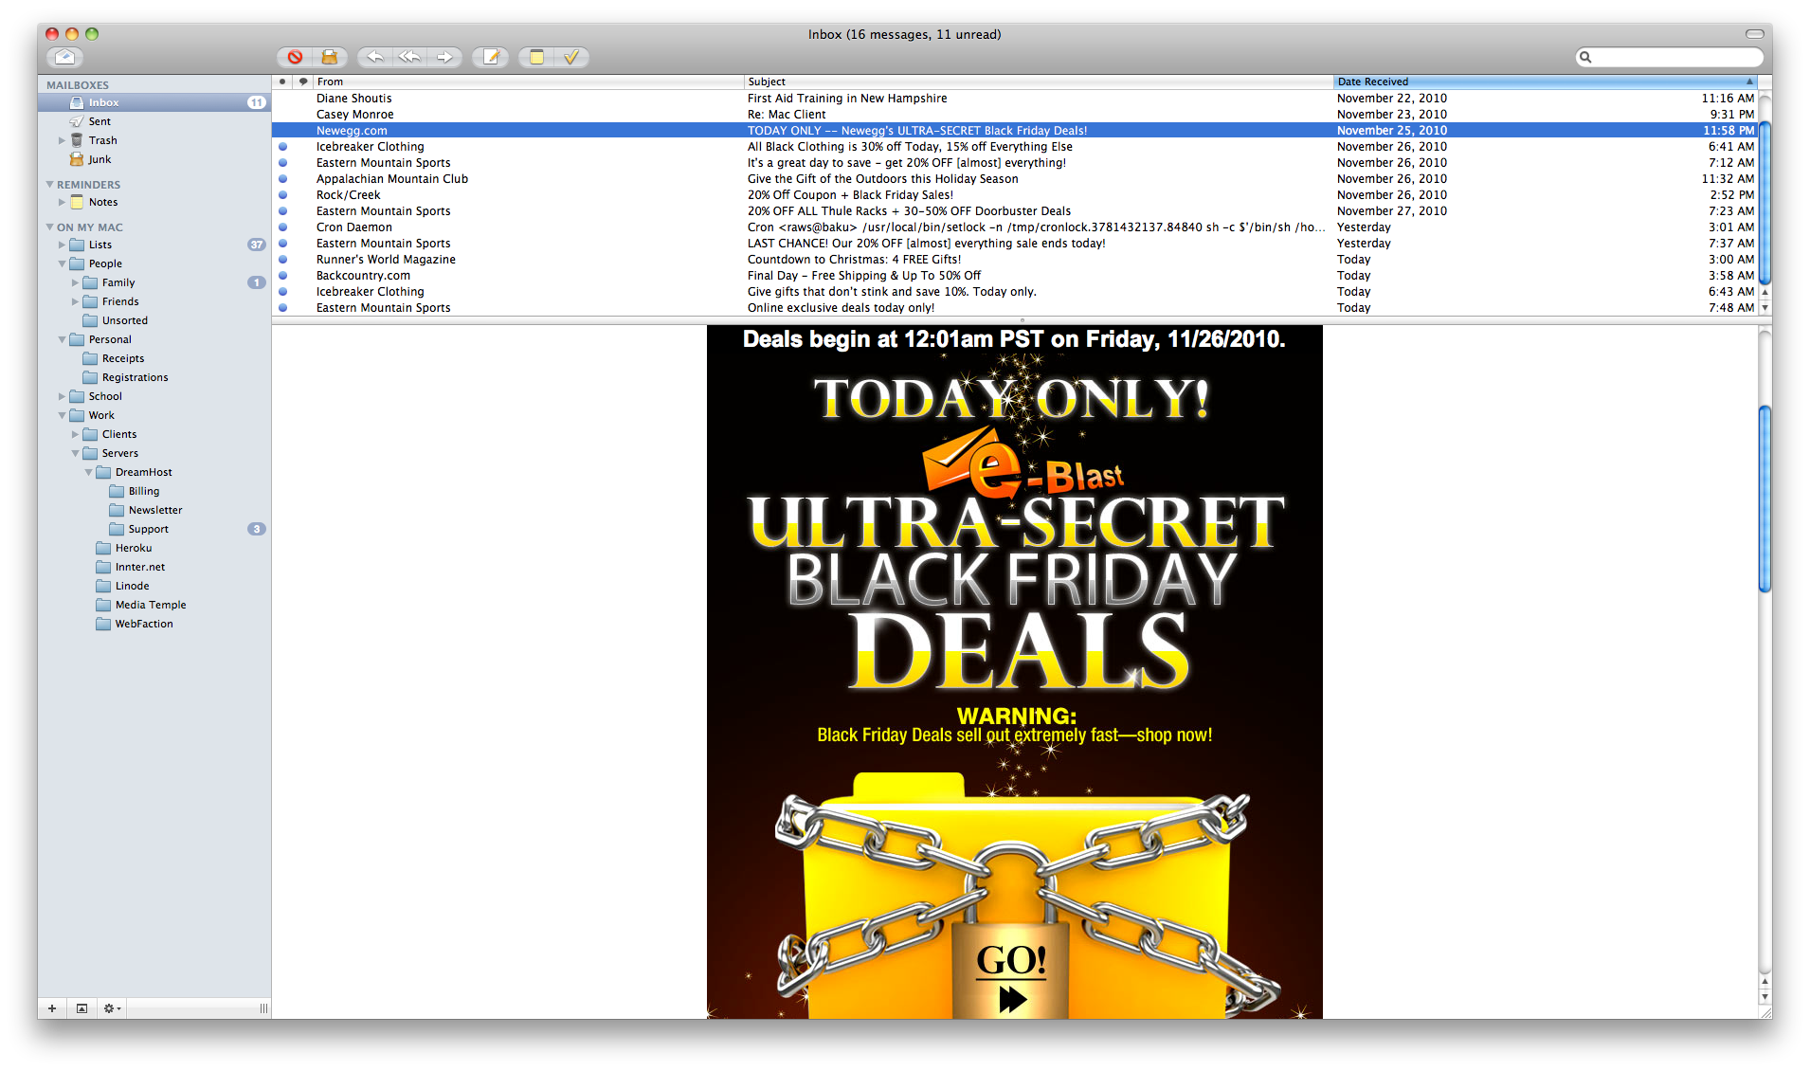Click the ULTRA-SECRET BLACK FRIDAY DEALS banner
The height and width of the screenshot is (1071, 1810).
(1016, 592)
